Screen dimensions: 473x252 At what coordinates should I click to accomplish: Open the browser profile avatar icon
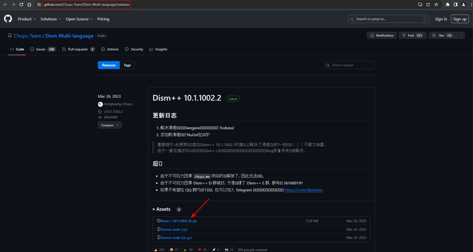click(464, 4)
